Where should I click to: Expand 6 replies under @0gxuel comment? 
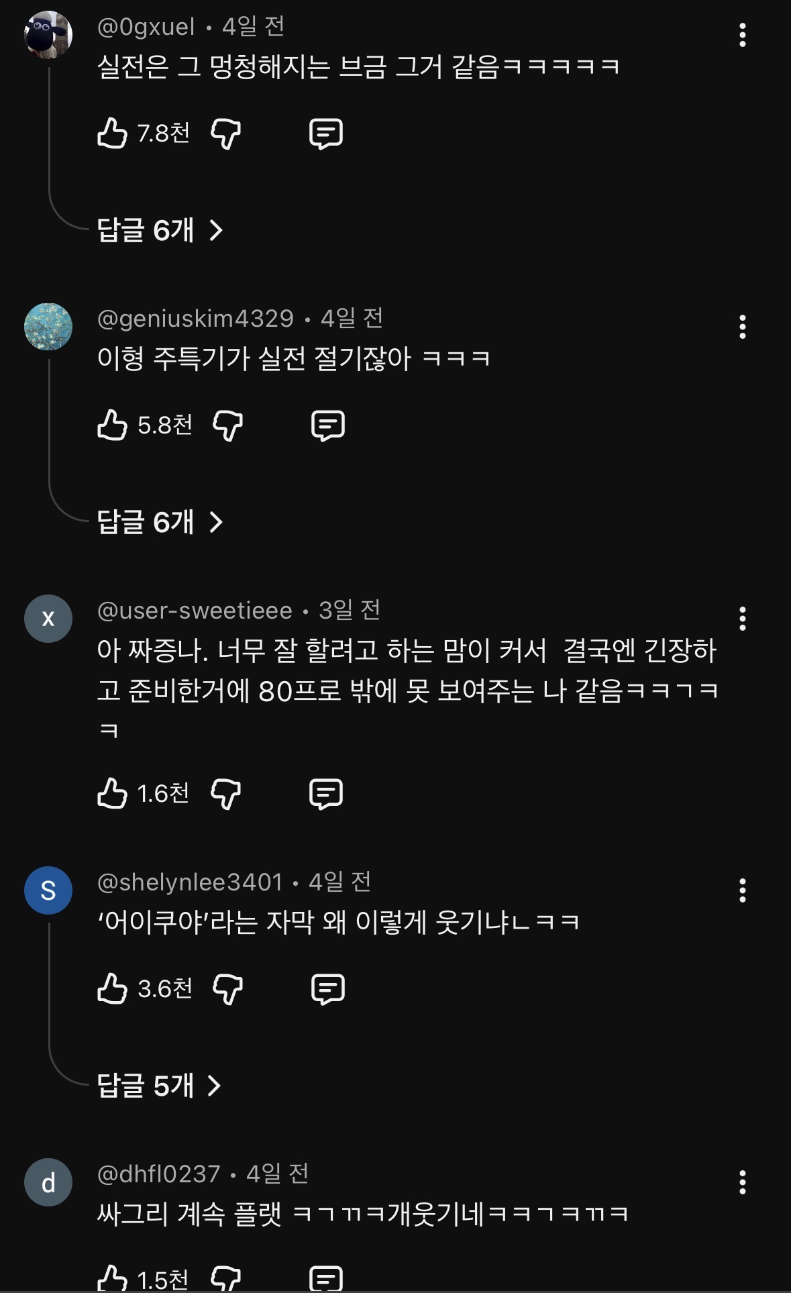[160, 230]
